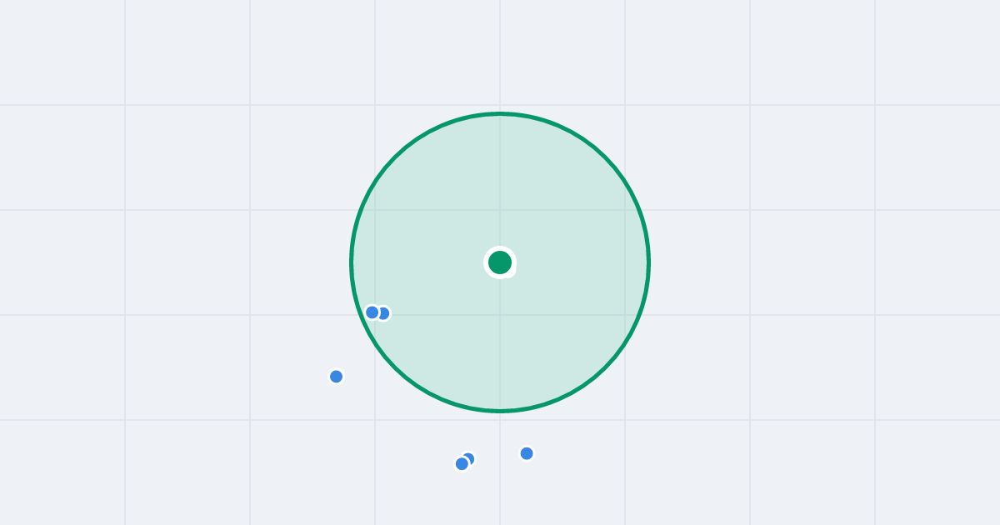Choose the lone blue dot farthest right below the circle
Image resolution: width=1000 pixels, height=525 pixels.
[527, 453]
